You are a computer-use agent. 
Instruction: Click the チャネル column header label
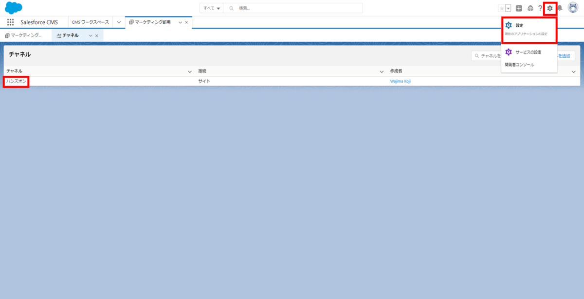click(x=14, y=71)
